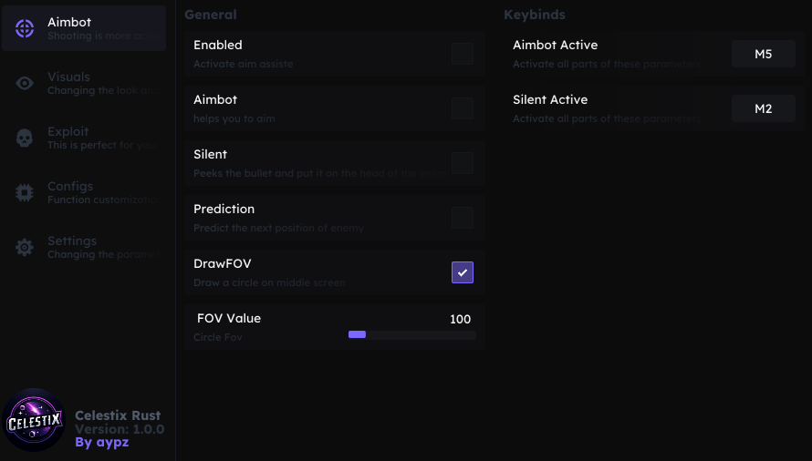
Task: Open the Exploit tab by its title
Action: coord(68,132)
